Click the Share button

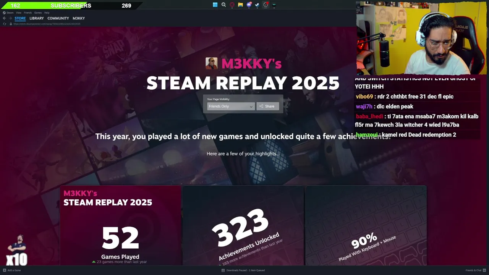click(267, 106)
